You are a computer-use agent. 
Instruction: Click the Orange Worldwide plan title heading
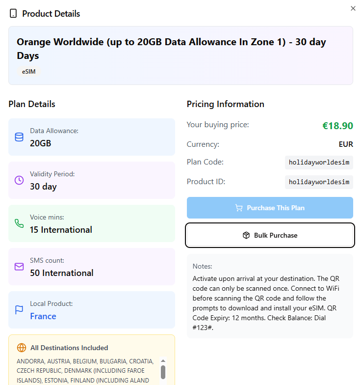[x=171, y=49]
